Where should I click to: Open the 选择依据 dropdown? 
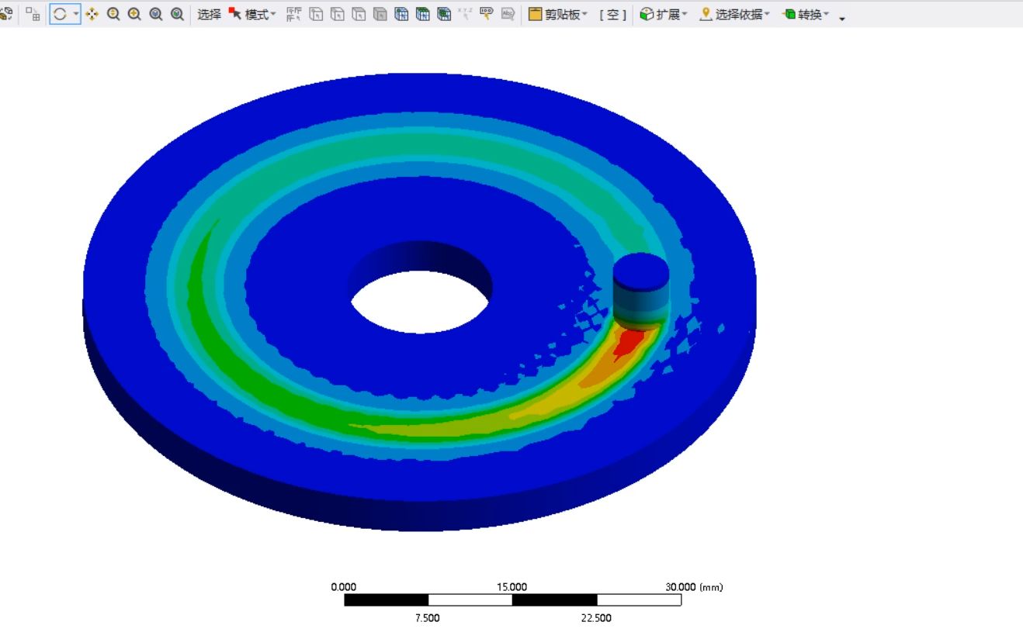tap(735, 14)
